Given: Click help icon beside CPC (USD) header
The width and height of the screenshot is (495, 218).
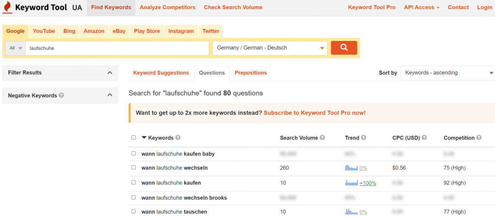Looking at the screenshot, I should (x=424, y=138).
